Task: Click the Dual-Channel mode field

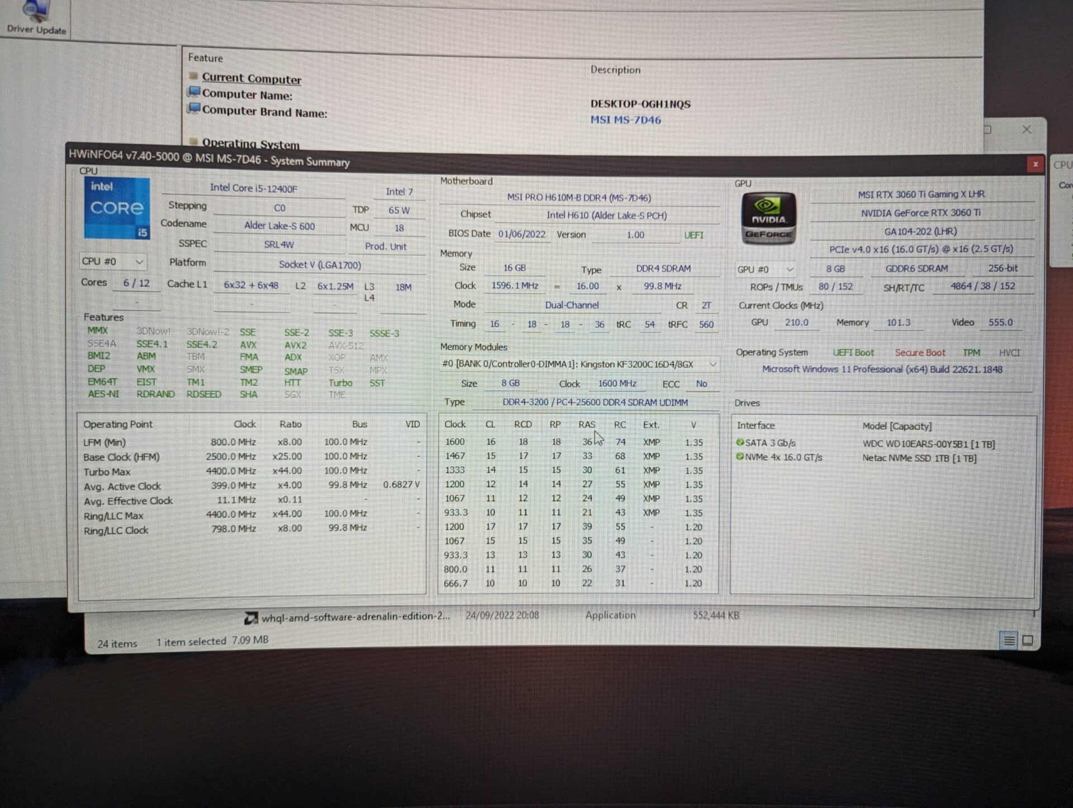Action: pyautogui.click(x=572, y=305)
